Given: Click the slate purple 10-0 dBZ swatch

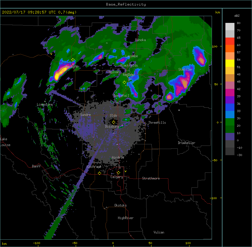Looking at the screenshot, I should 230,137.
